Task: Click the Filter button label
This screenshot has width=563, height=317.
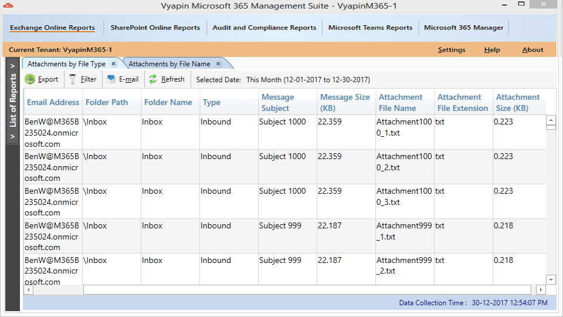Action: click(x=89, y=79)
